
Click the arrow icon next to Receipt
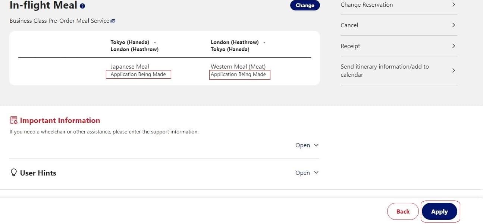454,46
